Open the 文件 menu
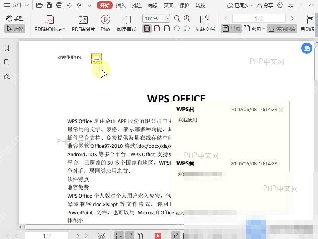The image size is (318, 239). pos(16,5)
